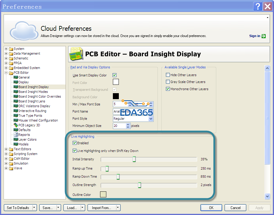Select Interactive Routing in tree
This screenshot has width=274, height=215.
click(x=32, y=111)
